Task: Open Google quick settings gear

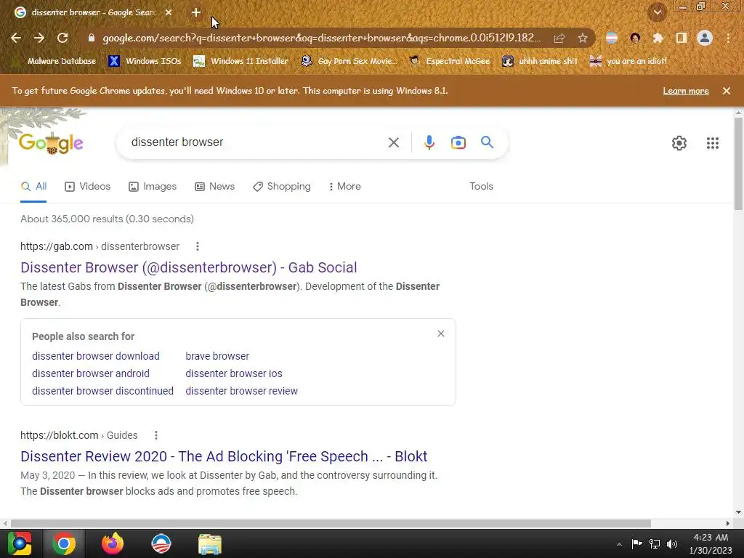Action: point(679,143)
